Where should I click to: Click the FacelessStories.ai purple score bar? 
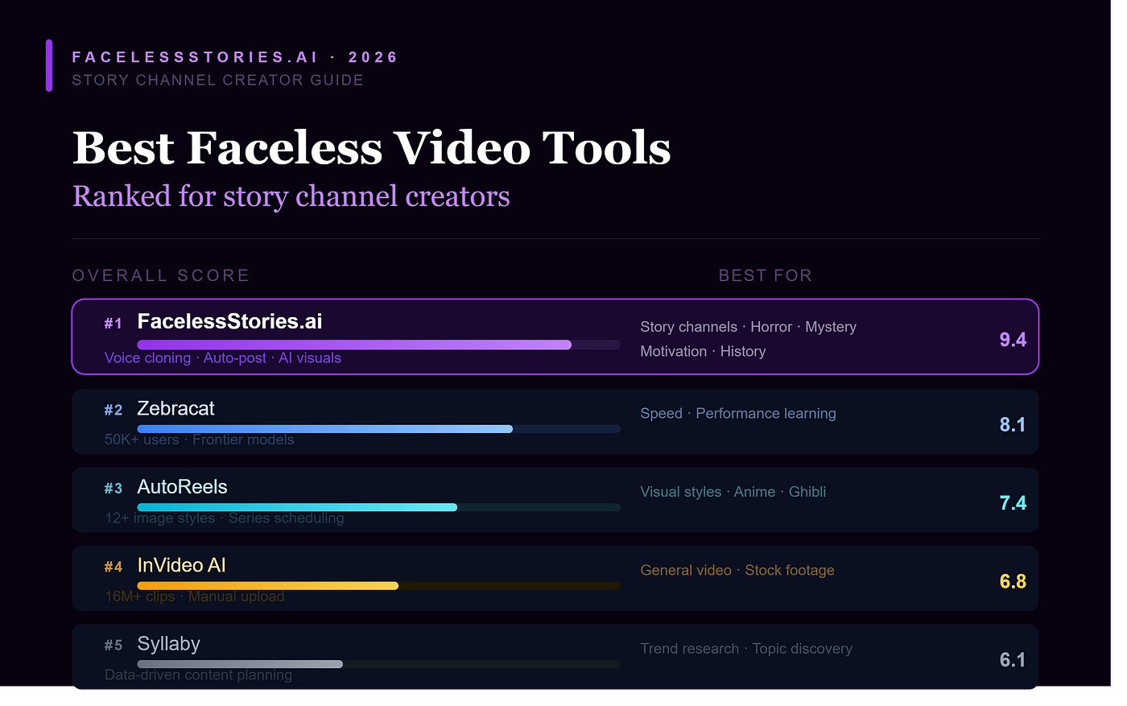click(x=354, y=345)
